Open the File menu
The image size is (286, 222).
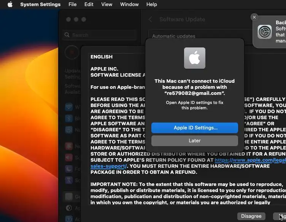72,5
